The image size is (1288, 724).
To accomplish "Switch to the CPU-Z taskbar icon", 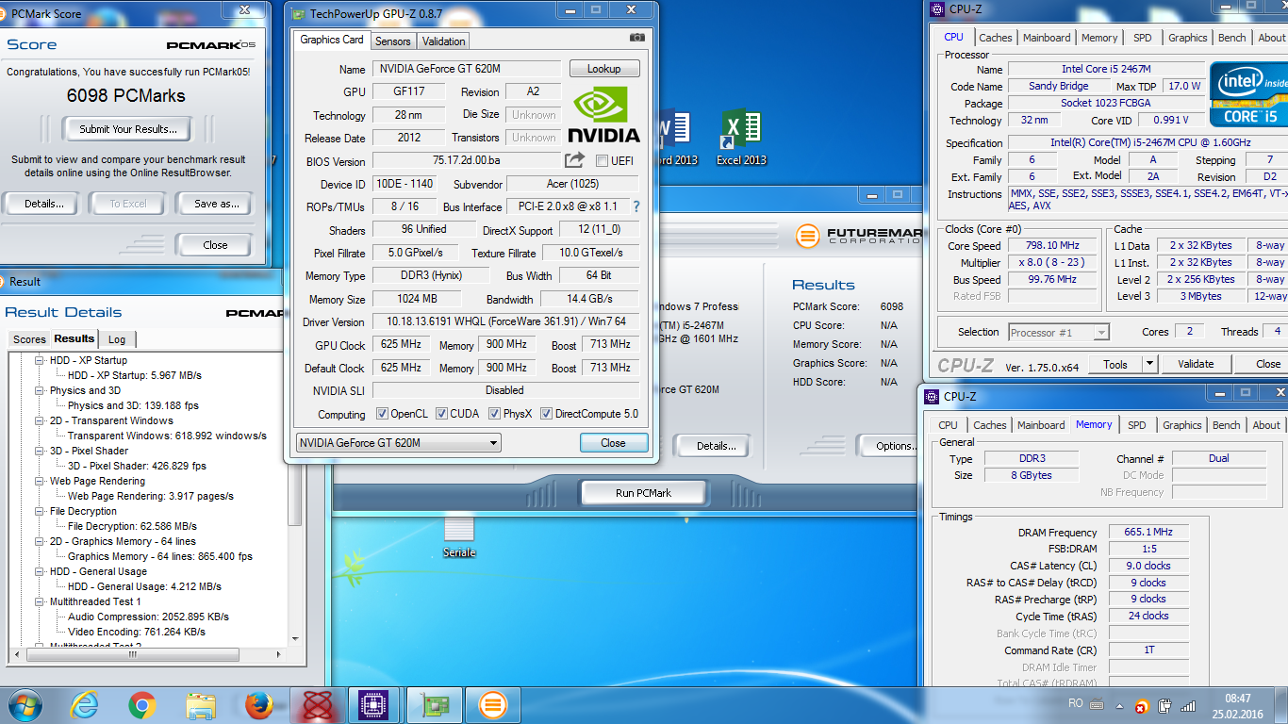I will coord(376,704).
